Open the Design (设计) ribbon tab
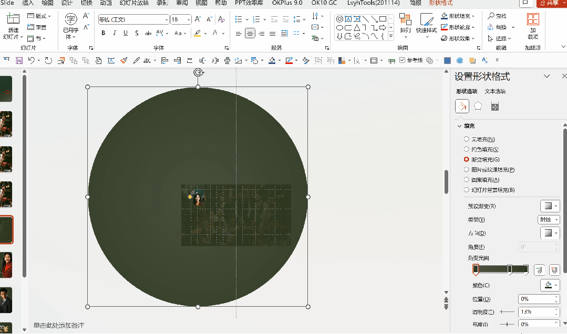This screenshot has height=334, width=567. 67,3
